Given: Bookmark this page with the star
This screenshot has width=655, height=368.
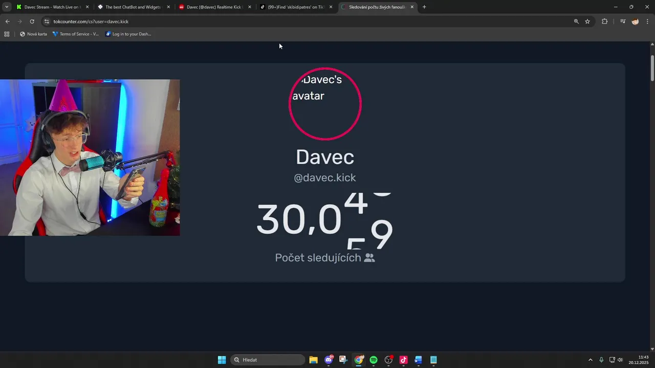Looking at the screenshot, I should [587, 21].
